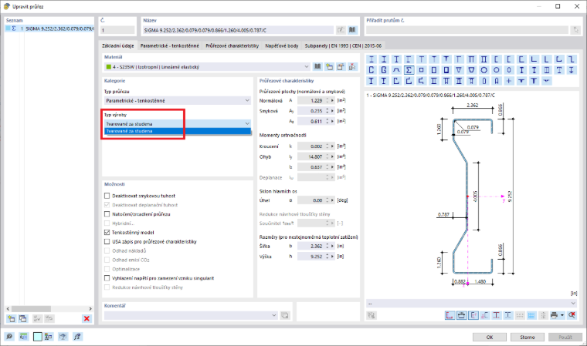Choose the Pi-shaped section icon
This screenshot has height=346, width=587.
(472, 59)
